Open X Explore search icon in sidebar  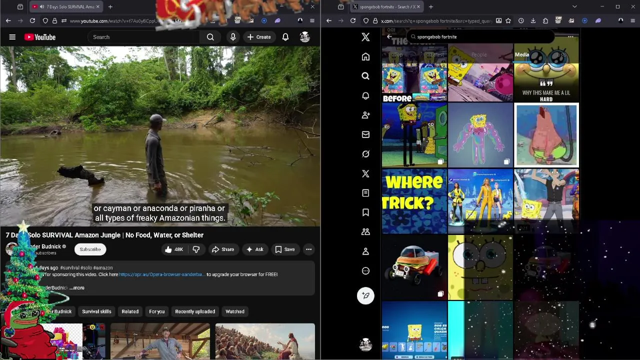pos(365,76)
